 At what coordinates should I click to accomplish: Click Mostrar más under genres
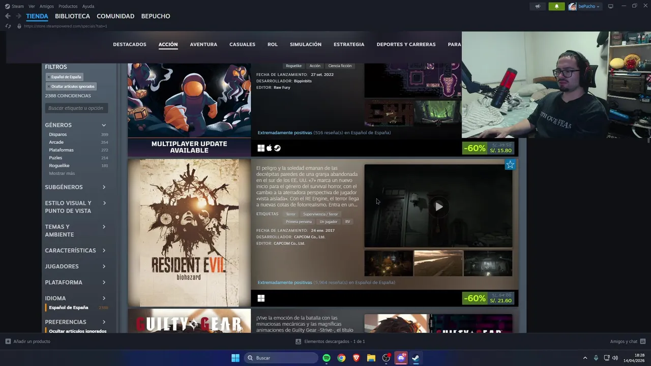tap(62, 173)
